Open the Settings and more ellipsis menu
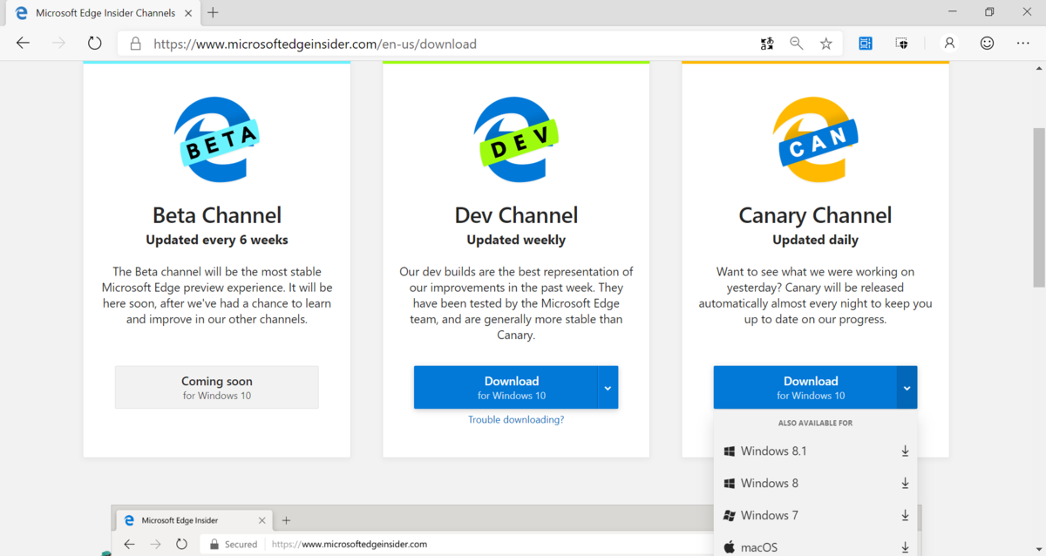The width and height of the screenshot is (1046, 556). pyautogui.click(x=1022, y=43)
